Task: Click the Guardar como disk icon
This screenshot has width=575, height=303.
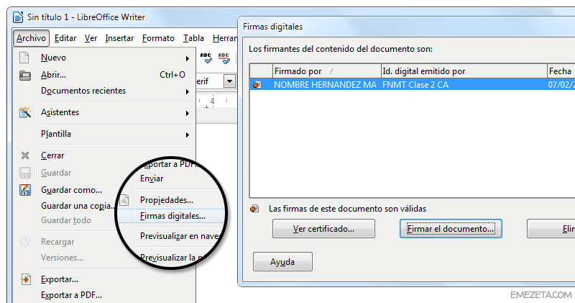Action: click(25, 190)
